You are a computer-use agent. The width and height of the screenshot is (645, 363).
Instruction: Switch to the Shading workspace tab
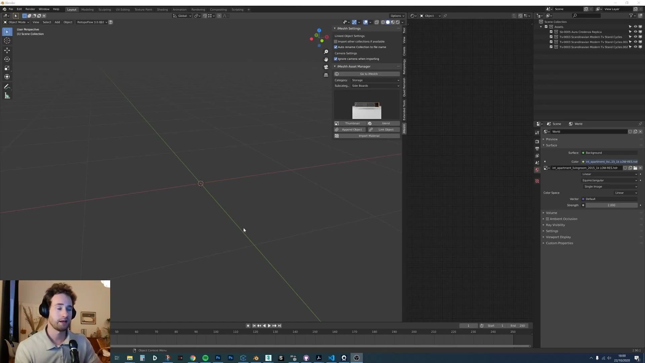pyautogui.click(x=162, y=9)
